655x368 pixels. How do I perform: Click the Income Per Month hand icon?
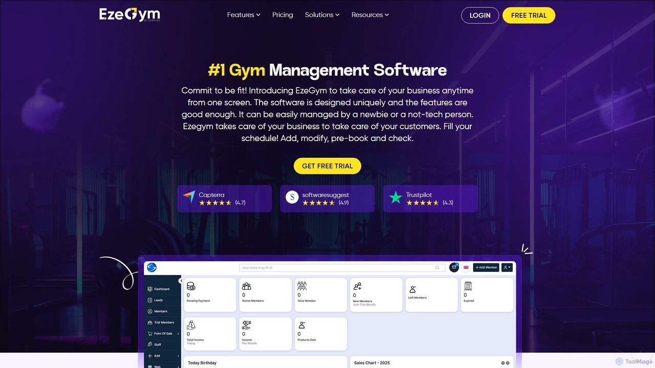click(247, 325)
